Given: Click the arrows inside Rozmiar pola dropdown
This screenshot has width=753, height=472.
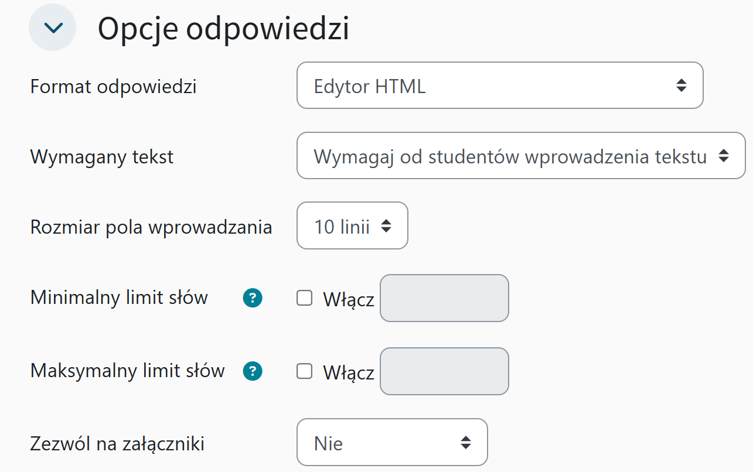Looking at the screenshot, I should (387, 225).
